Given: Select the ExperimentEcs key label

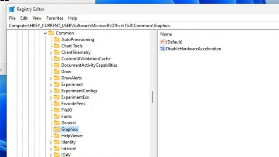Looking at the screenshot, I should point(75,97).
